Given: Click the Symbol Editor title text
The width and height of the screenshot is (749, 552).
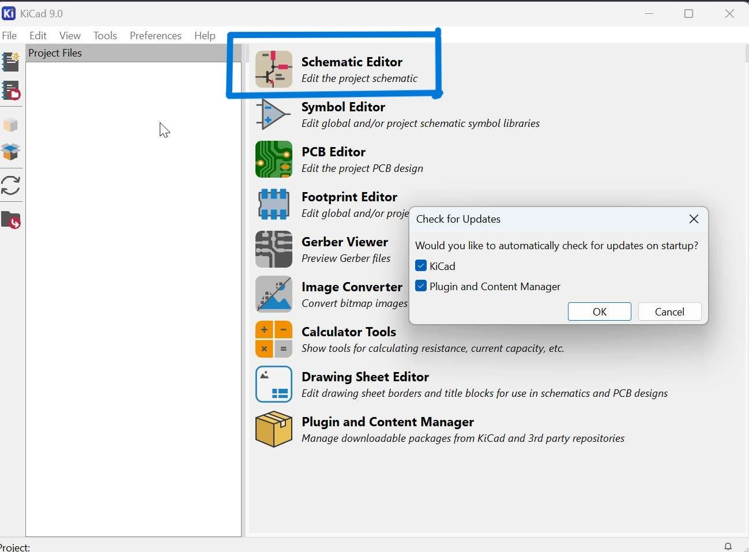Looking at the screenshot, I should point(343,107).
